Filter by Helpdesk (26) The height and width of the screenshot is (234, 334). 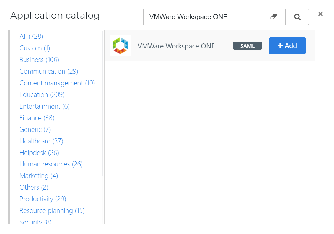click(x=39, y=153)
